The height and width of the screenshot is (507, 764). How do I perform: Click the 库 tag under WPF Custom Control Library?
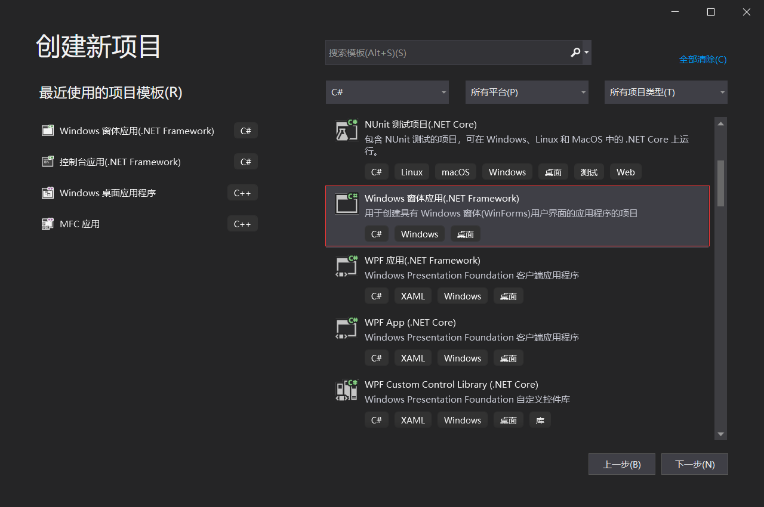540,420
